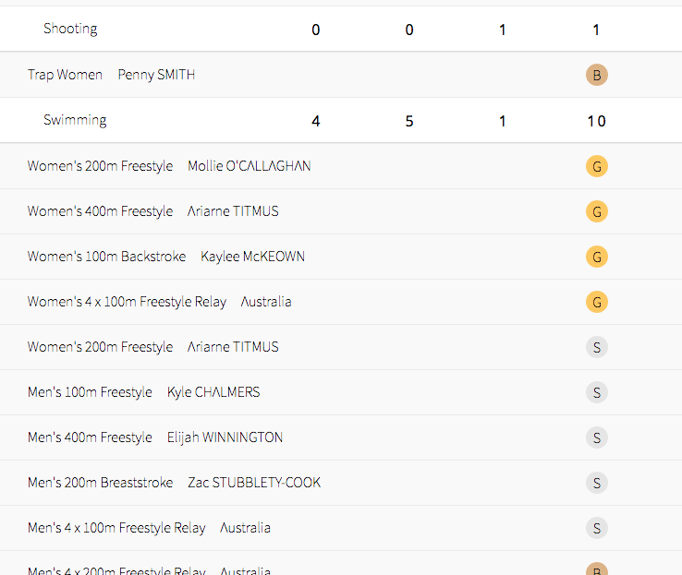Viewport: 682px width, 575px height.
Task: Click Kyle CHALMERS athlete name
Action: (213, 392)
